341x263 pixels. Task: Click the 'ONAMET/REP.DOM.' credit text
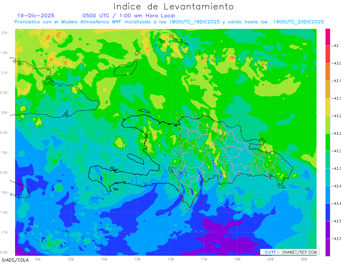299,252
